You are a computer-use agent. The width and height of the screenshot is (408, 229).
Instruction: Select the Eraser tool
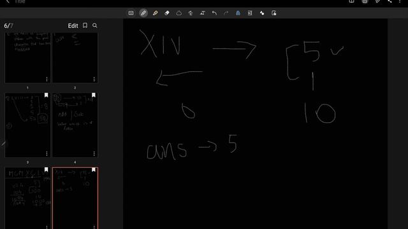point(167,13)
